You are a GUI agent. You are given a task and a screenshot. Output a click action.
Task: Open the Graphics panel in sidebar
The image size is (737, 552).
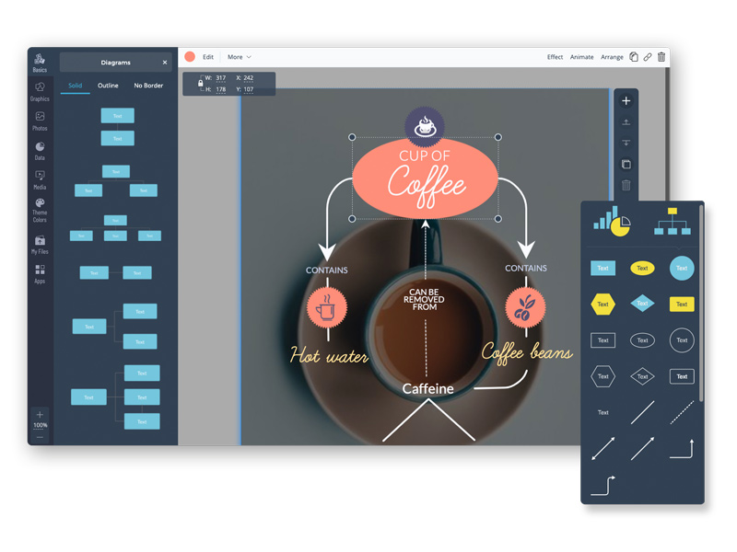click(x=40, y=90)
